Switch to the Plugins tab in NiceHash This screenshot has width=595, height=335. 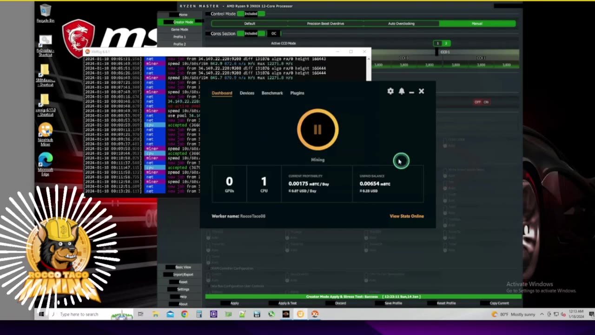pyautogui.click(x=297, y=93)
